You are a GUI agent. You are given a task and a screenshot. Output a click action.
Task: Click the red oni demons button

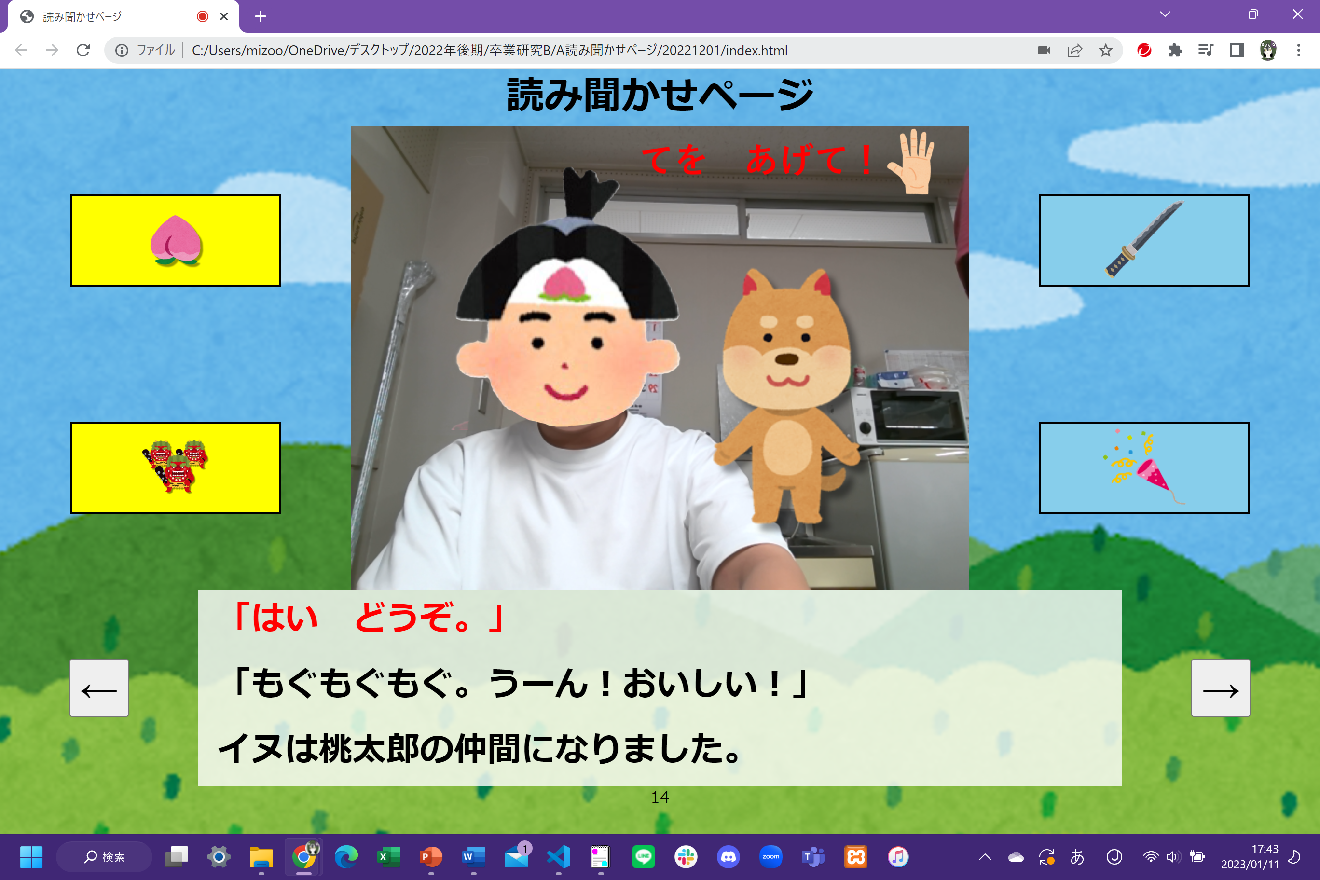coord(175,467)
